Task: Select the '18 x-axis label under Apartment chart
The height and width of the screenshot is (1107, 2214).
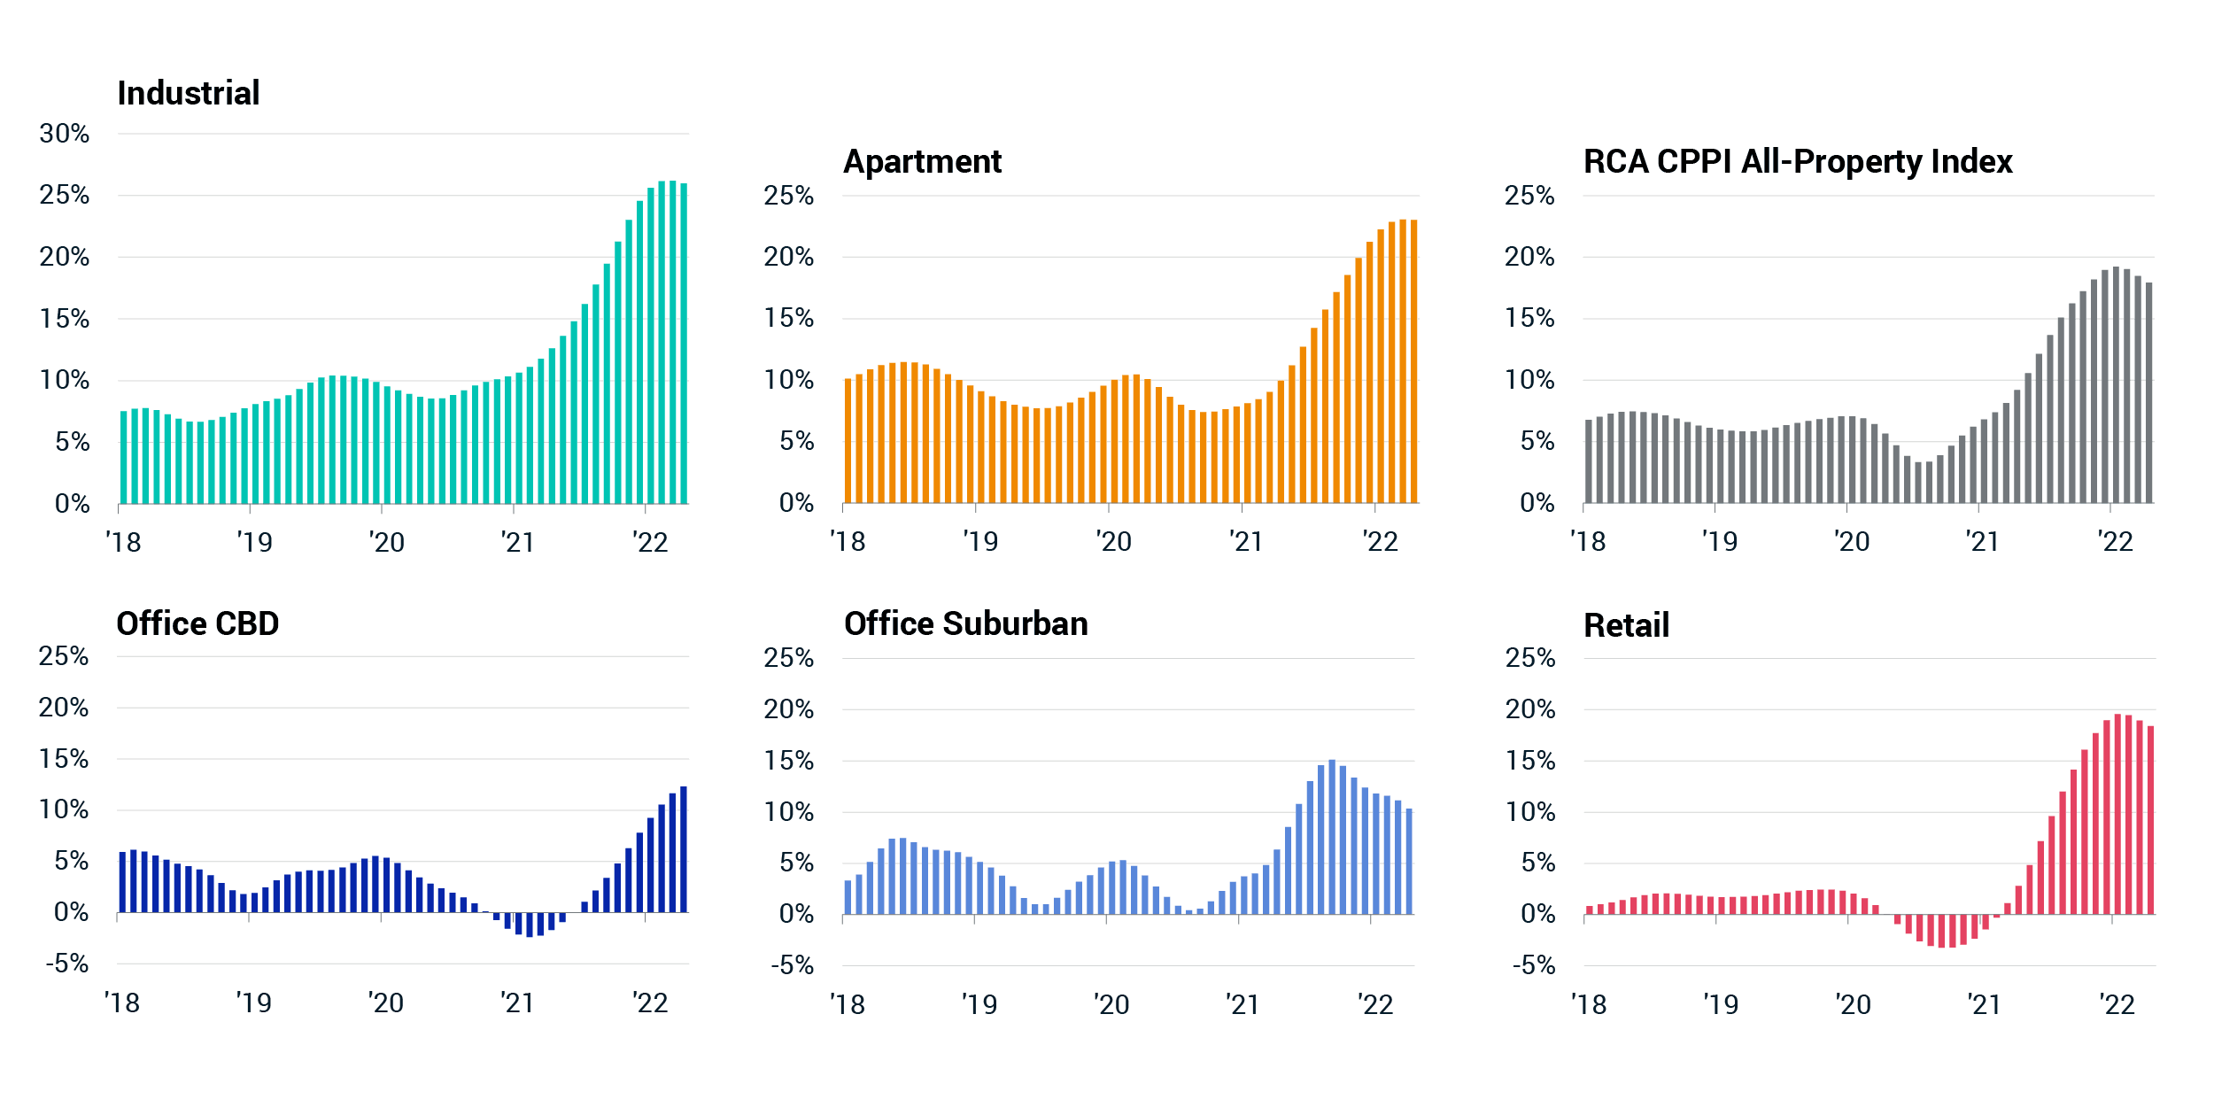Action: pyautogui.click(x=848, y=541)
